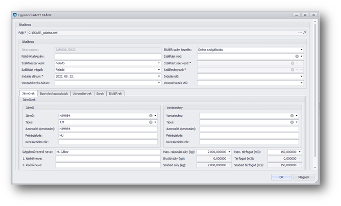341x206 pixels.
Task: Click the browse (…) icon in Fájl field
Action: click(300, 33)
